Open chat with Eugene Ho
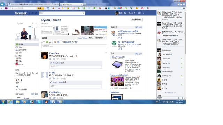Screen dimensions: 223x125 [170, 63]
